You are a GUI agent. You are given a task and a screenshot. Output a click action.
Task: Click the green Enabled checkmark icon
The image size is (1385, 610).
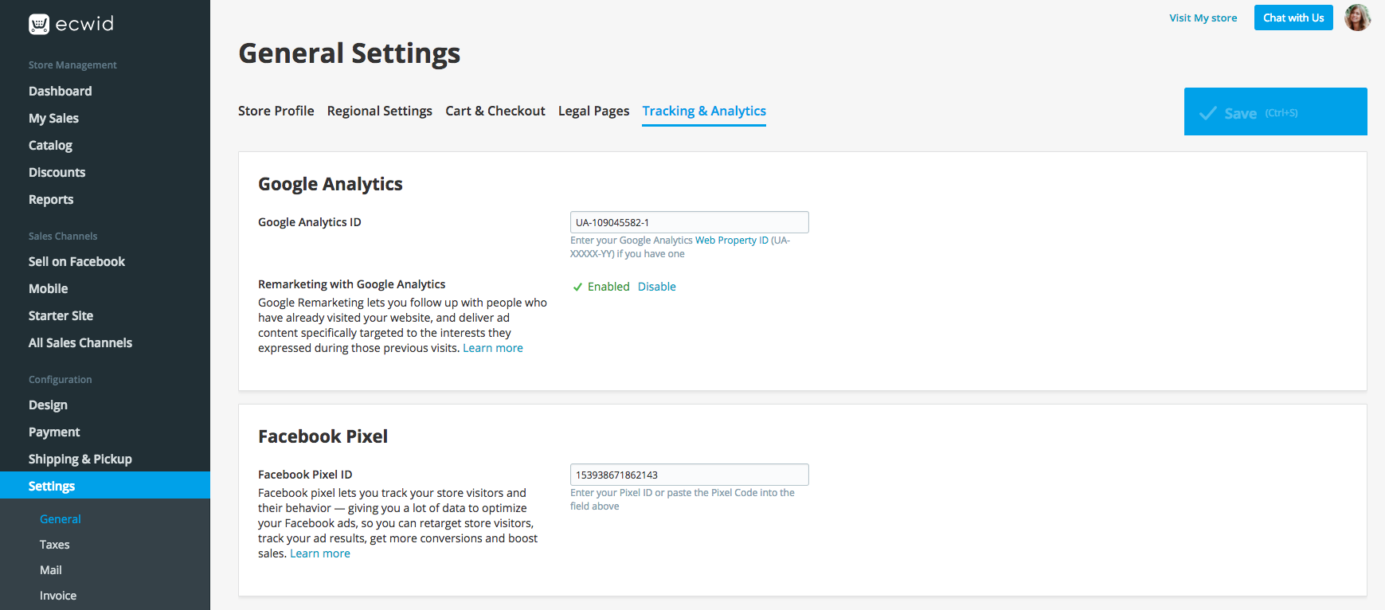(x=577, y=287)
